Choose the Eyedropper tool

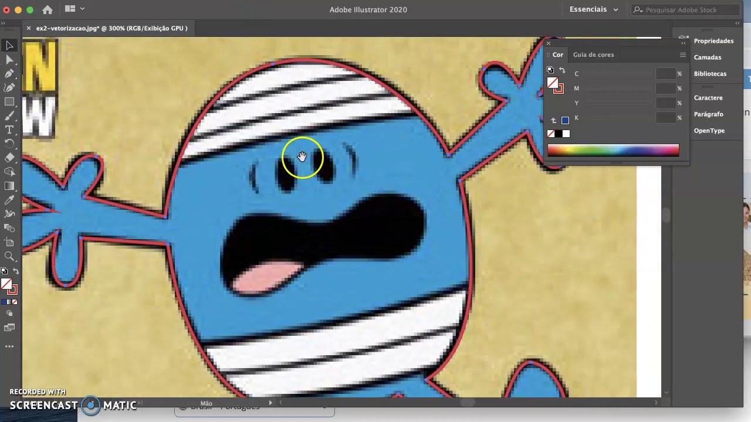click(9, 200)
